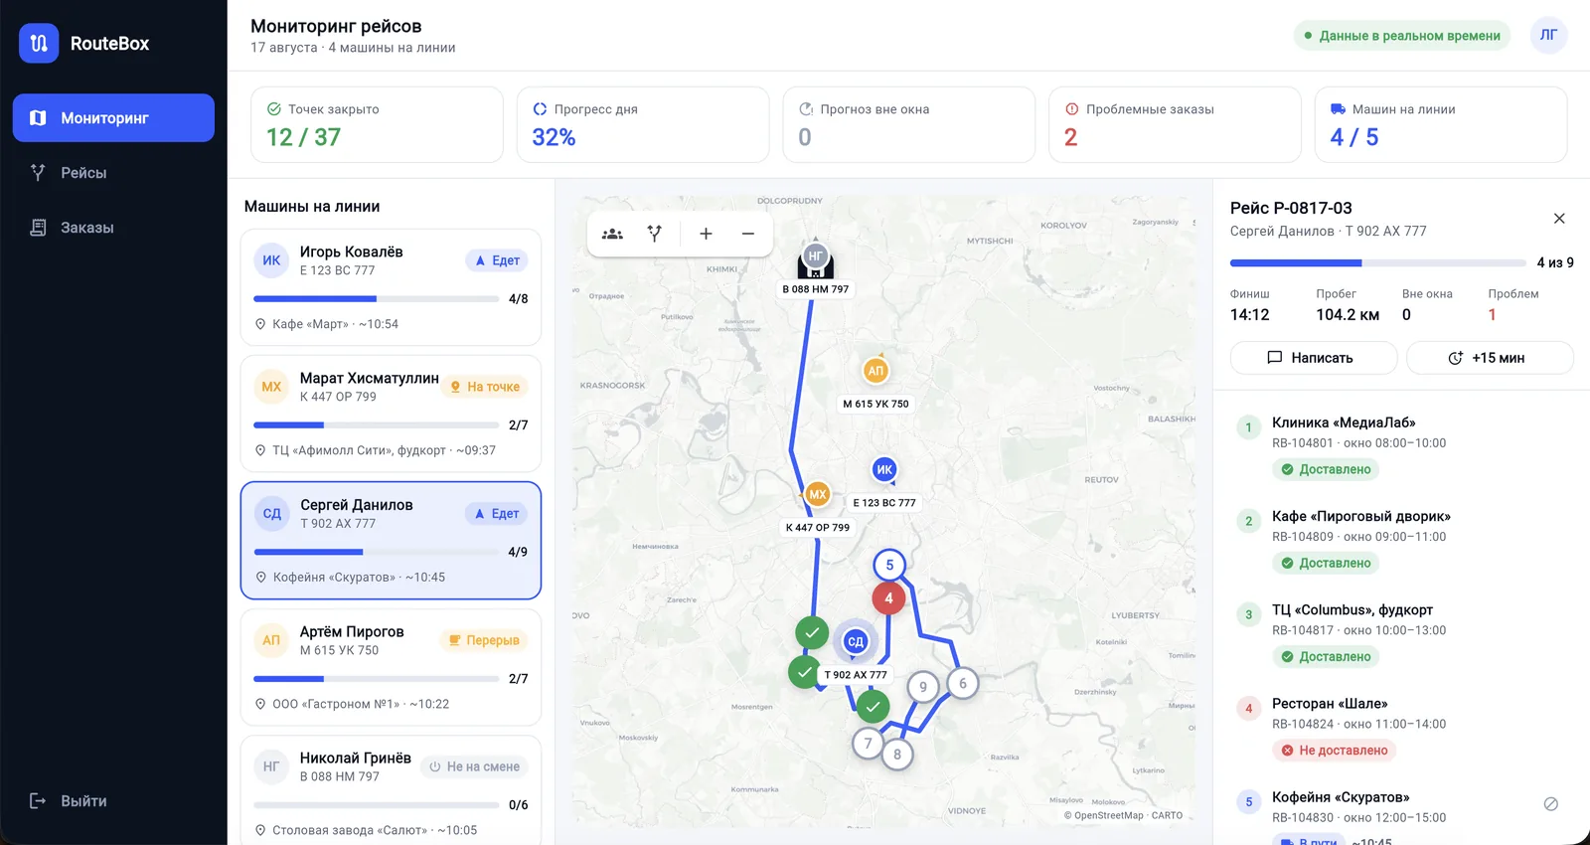Select stop 8 marker on the map
Screen dimensions: 1590x845
(x=897, y=755)
